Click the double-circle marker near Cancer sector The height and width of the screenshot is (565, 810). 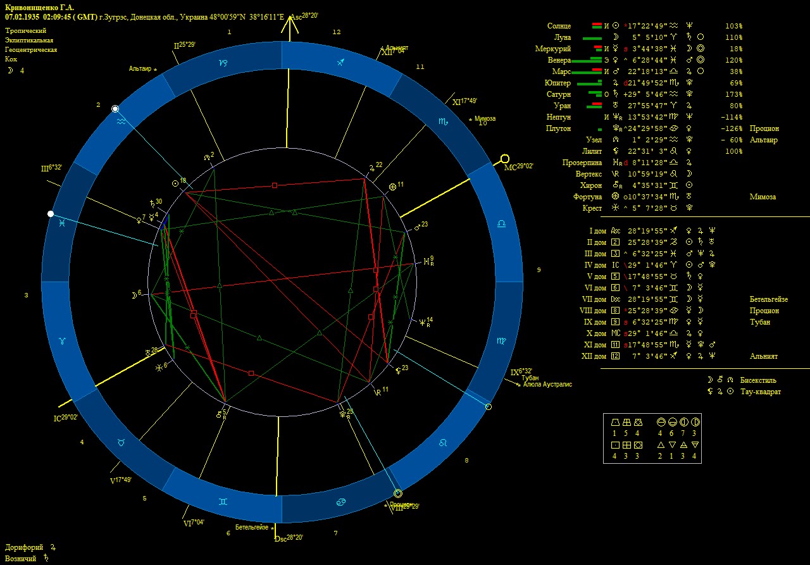coord(398,494)
